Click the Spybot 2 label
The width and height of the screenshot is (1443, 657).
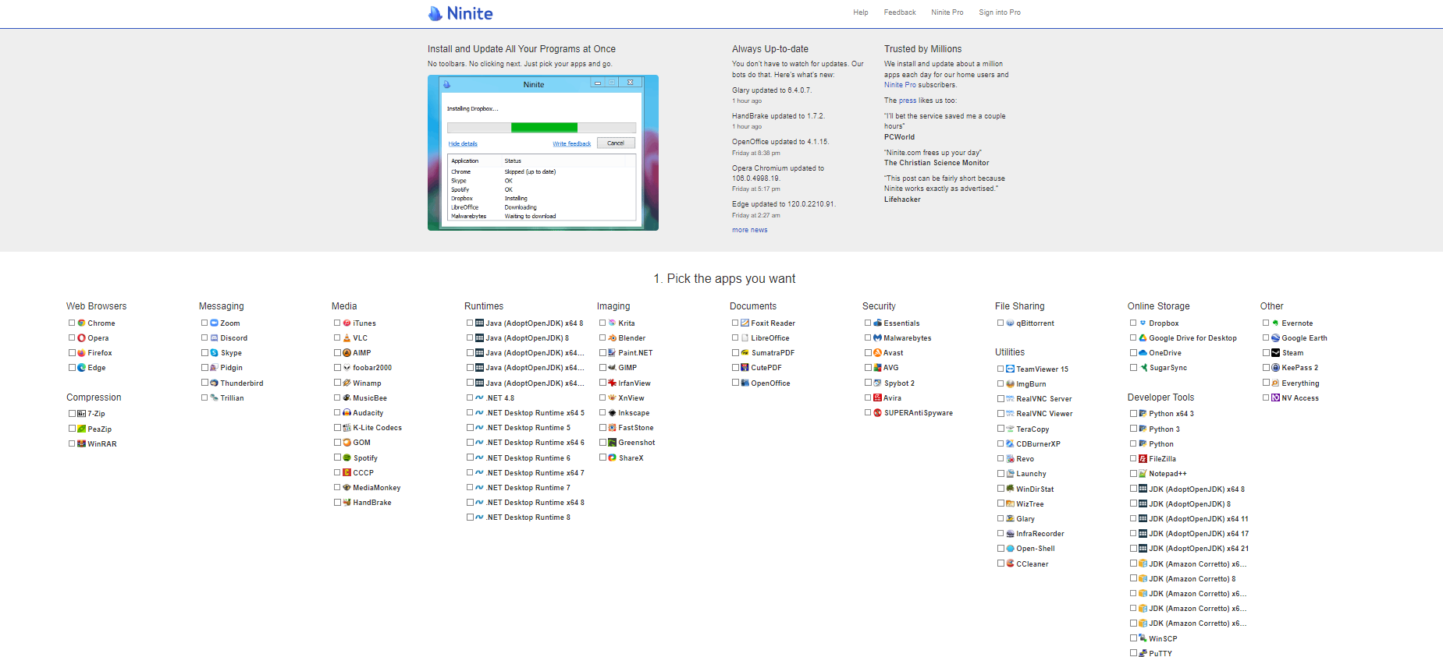click(x=899, y=383)
